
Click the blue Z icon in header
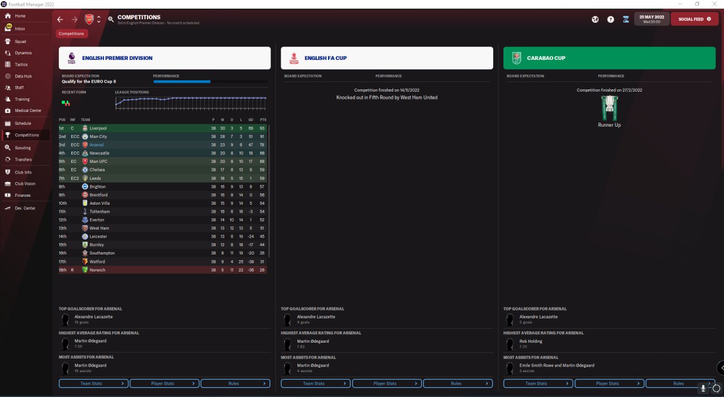tap(626, 19)
